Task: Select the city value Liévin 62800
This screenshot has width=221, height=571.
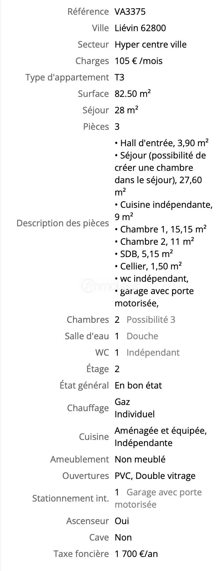Action: (x=140, y=28)
